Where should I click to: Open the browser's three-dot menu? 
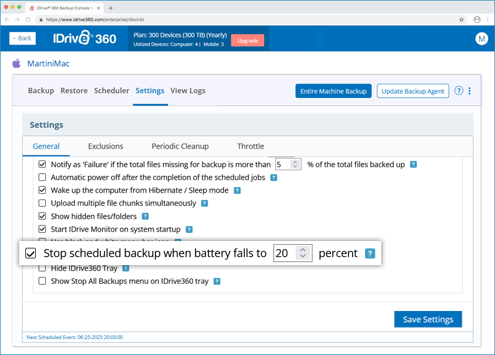pos(488,20)
